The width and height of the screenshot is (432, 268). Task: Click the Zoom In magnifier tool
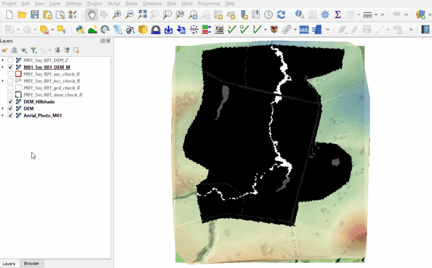(x=117, y=15)
